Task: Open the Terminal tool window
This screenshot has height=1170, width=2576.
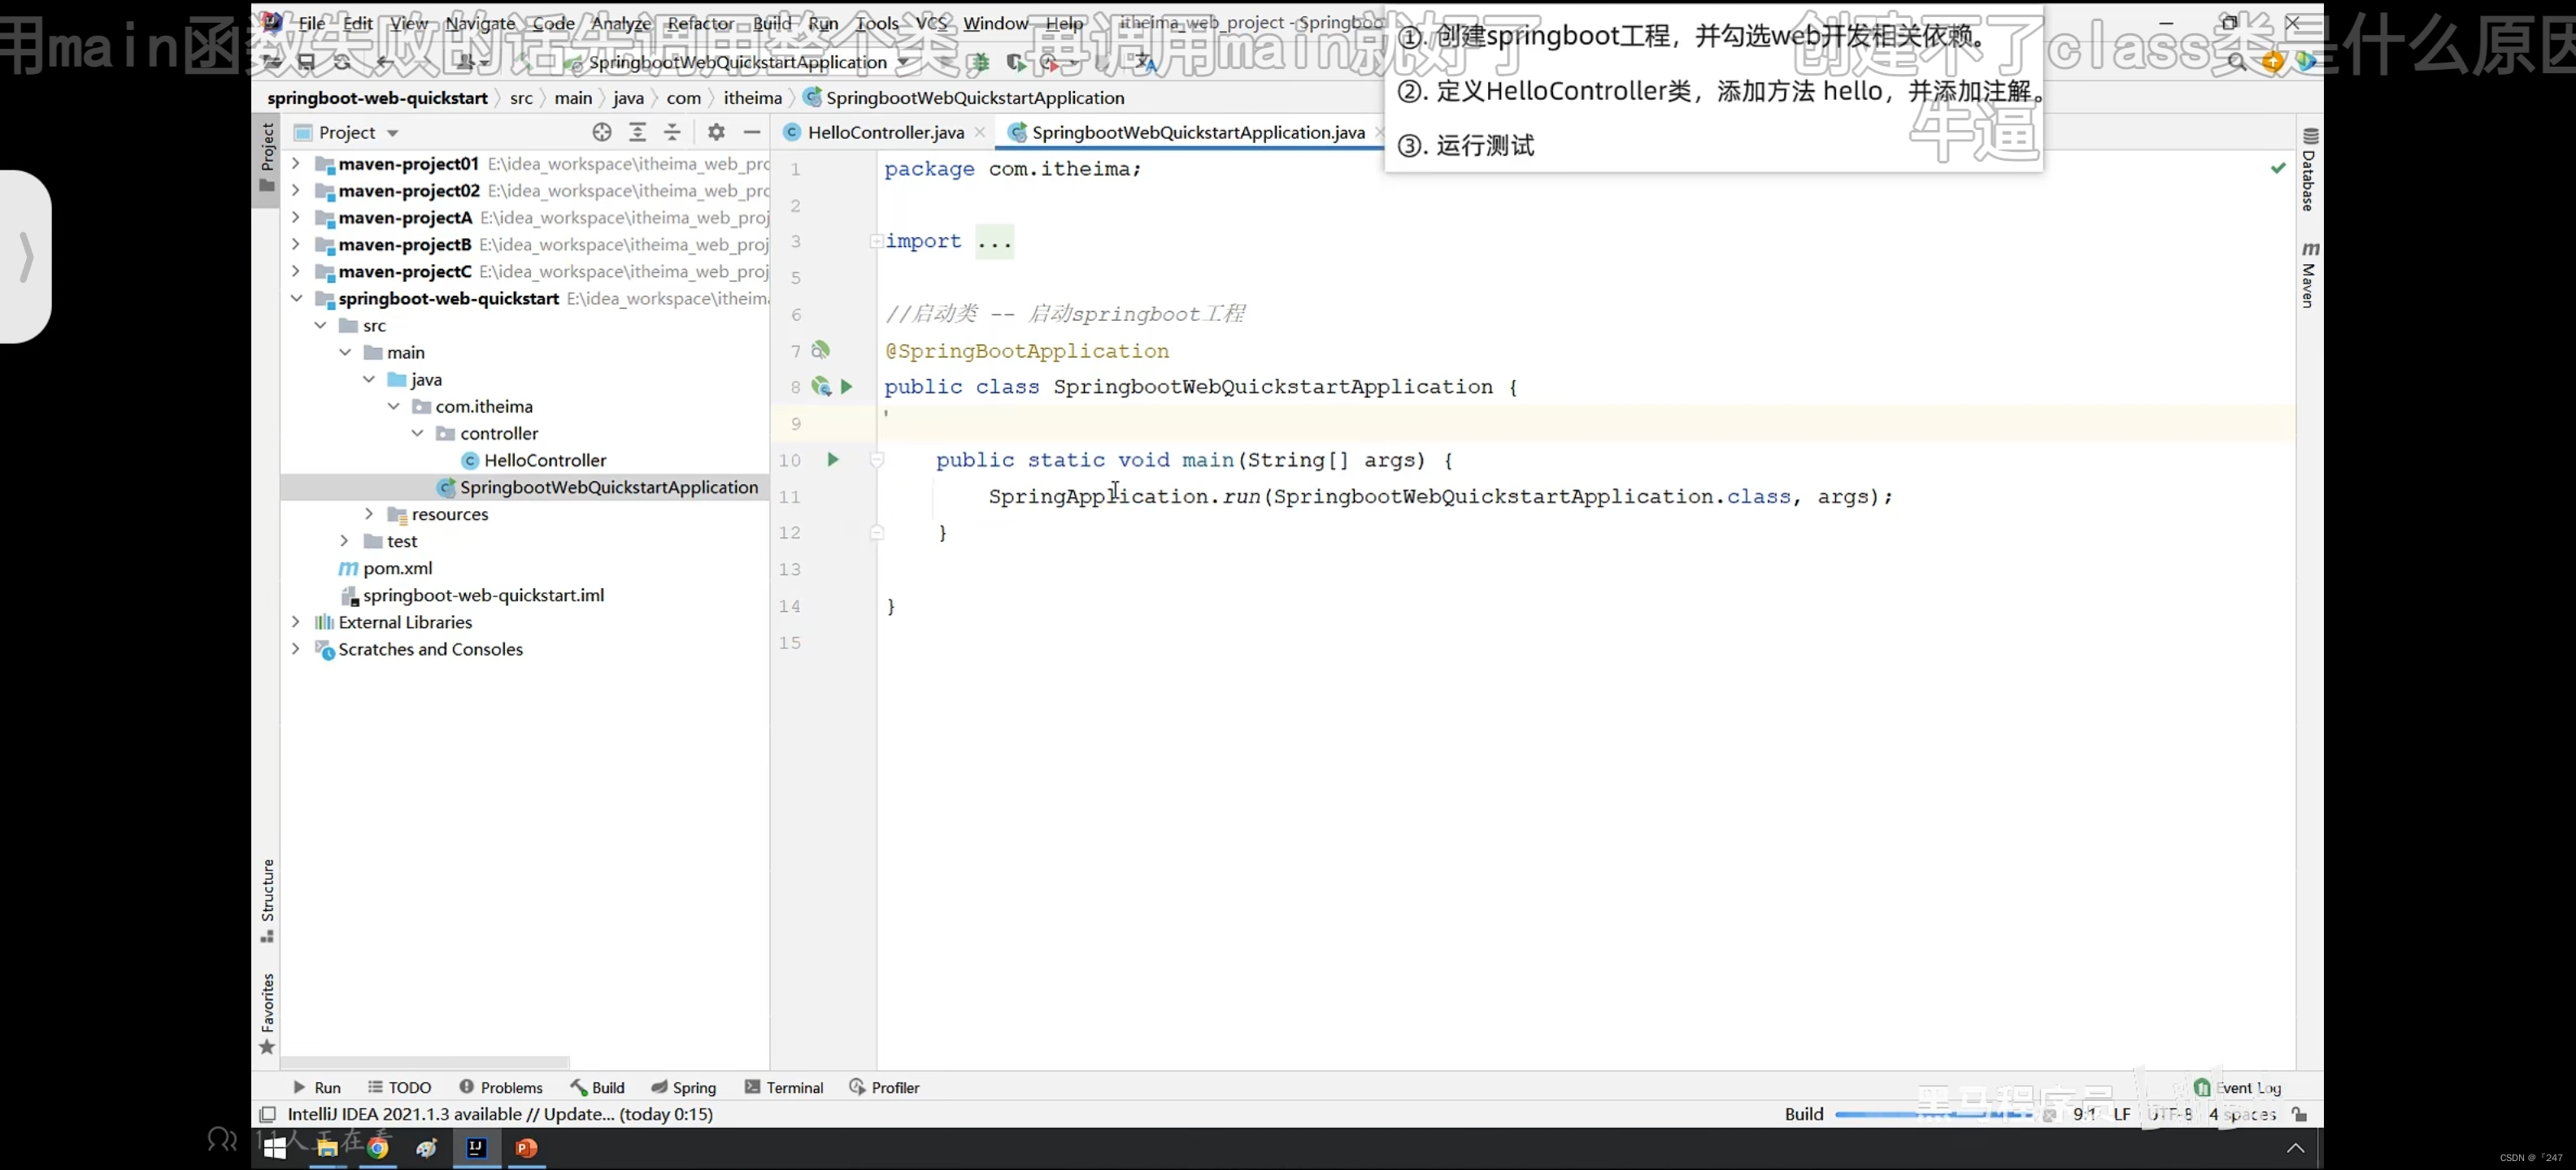Action: point(784,1087)
